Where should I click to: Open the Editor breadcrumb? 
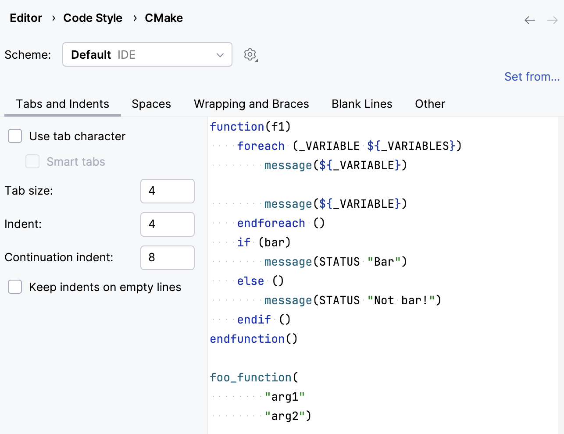[x=25, y=18]
